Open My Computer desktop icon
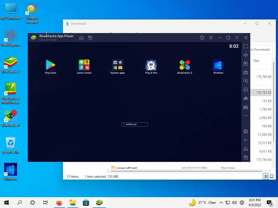 click(11, 11)
